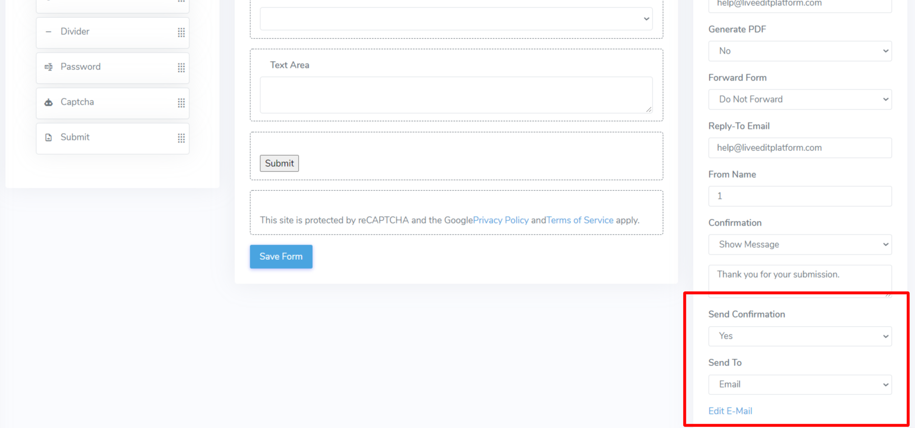Expand the Forward Form dropdown
This screenshot has width=915, height=428.
[799, 99]
